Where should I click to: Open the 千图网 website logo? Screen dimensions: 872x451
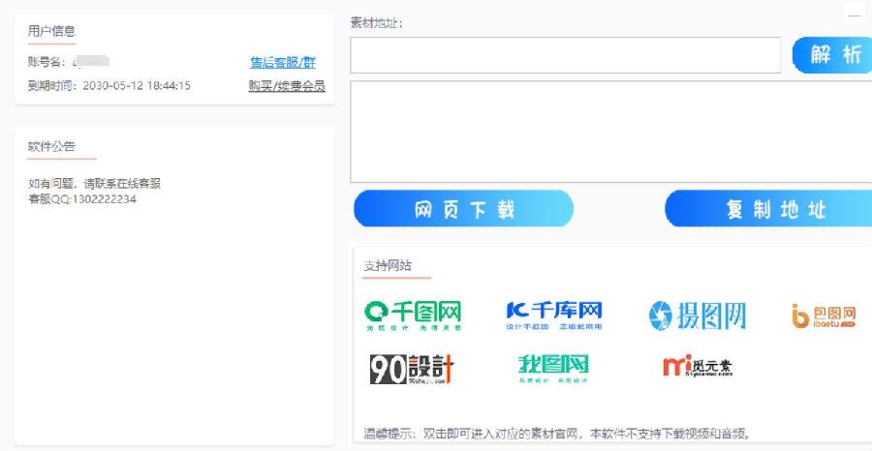(x=413, y=315)
